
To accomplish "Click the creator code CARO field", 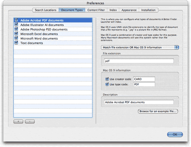I will [x=144, y=79].
